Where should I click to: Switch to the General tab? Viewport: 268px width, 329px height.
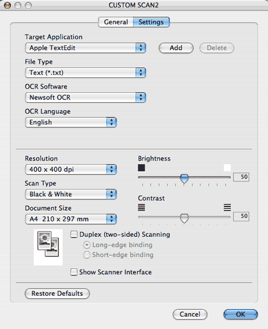[116, 22]
